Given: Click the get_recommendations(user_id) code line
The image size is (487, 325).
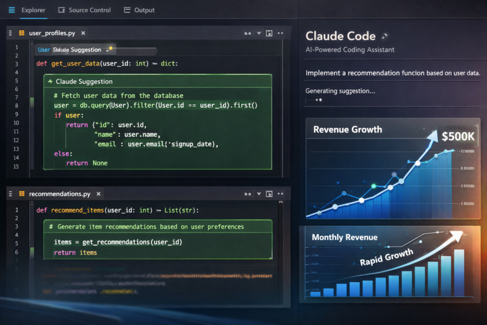Looking at the screenshot, I should 118,242.
